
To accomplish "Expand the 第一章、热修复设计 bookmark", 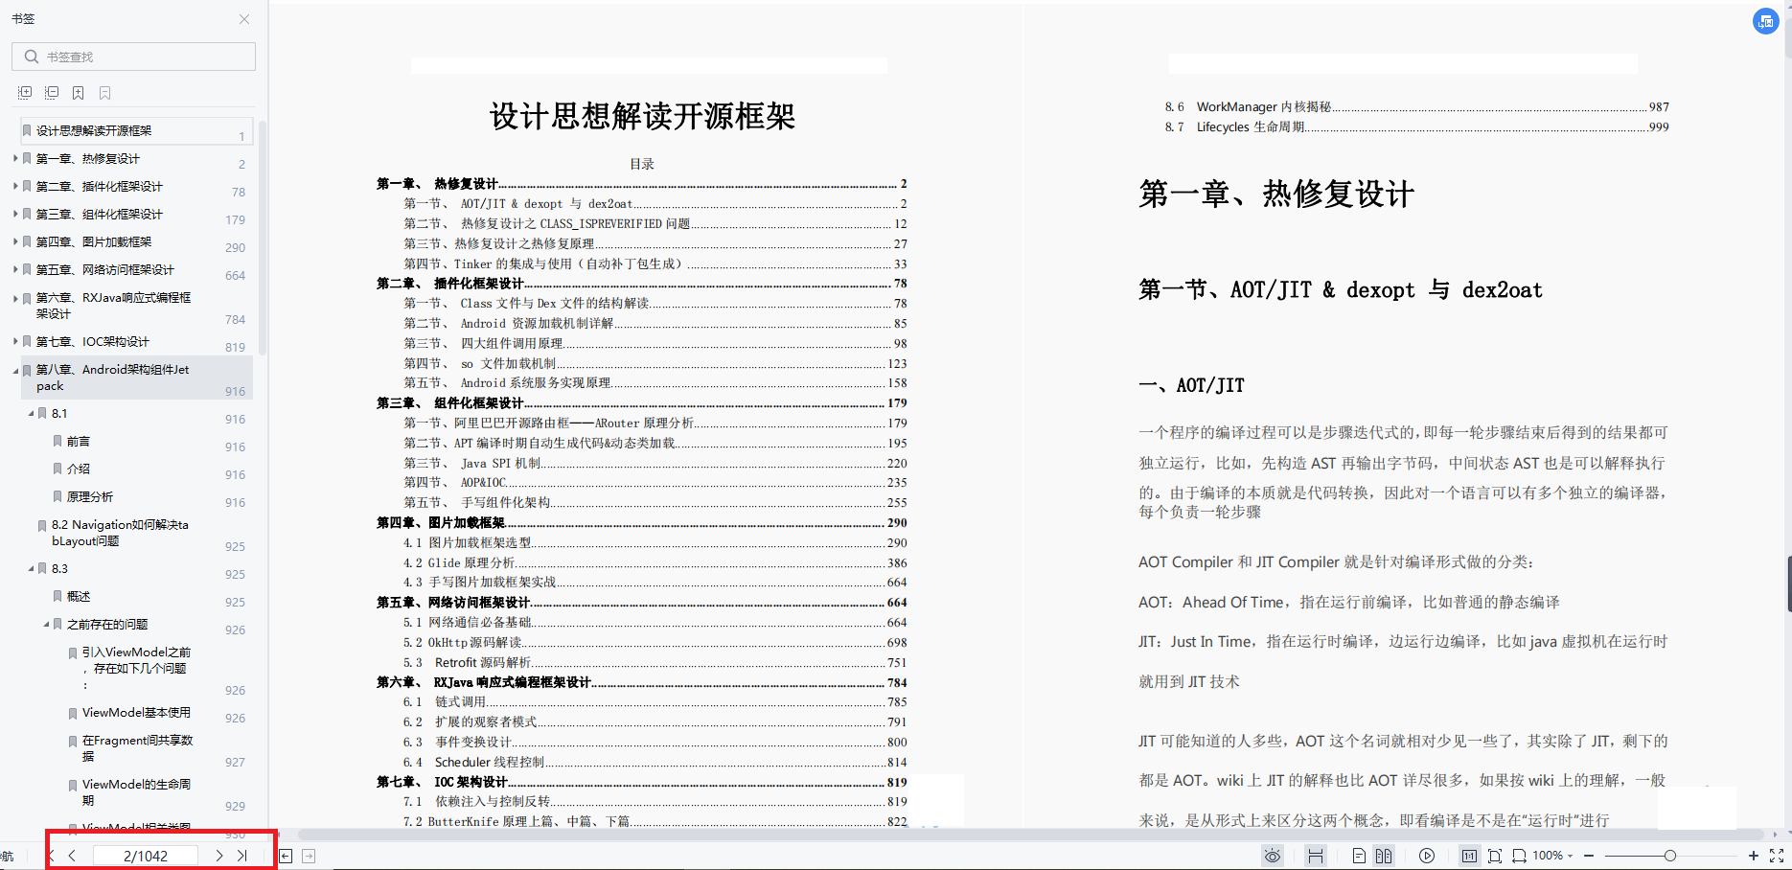I will coord(15,158).
